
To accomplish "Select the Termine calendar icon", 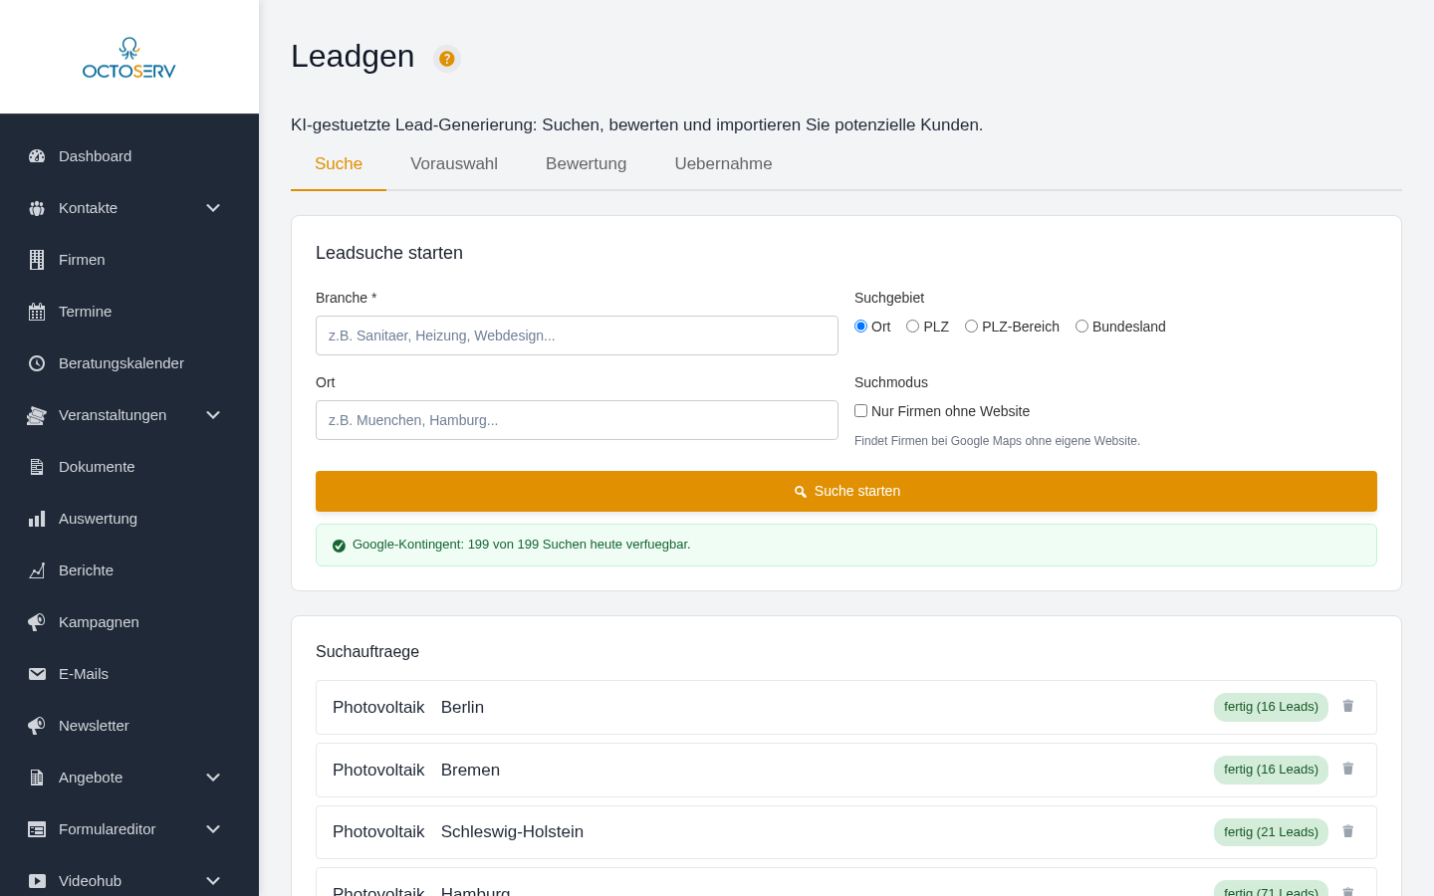I will point(37,312).
